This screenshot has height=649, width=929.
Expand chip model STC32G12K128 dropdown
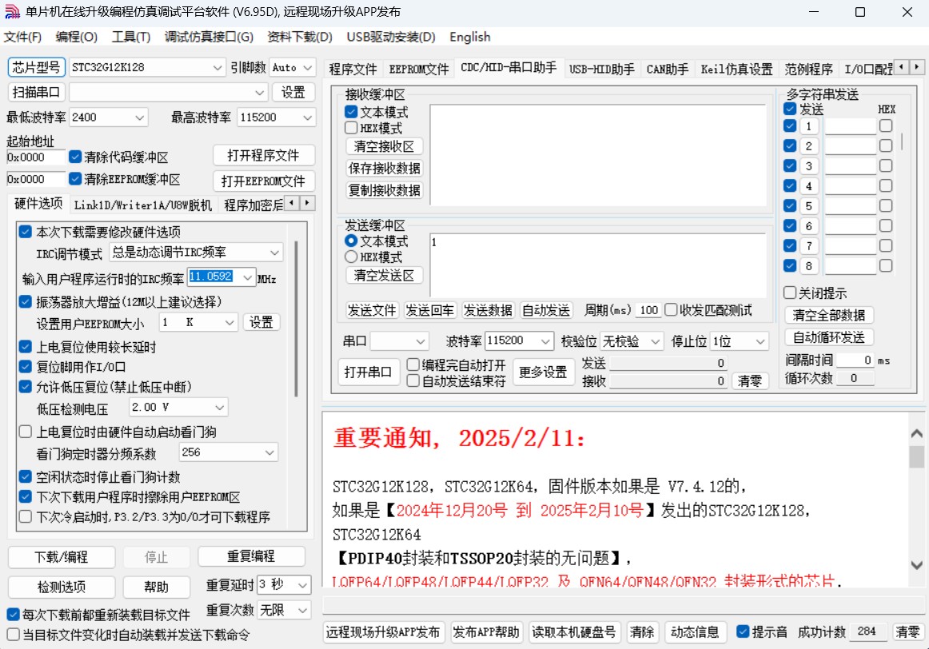[217, 67]
